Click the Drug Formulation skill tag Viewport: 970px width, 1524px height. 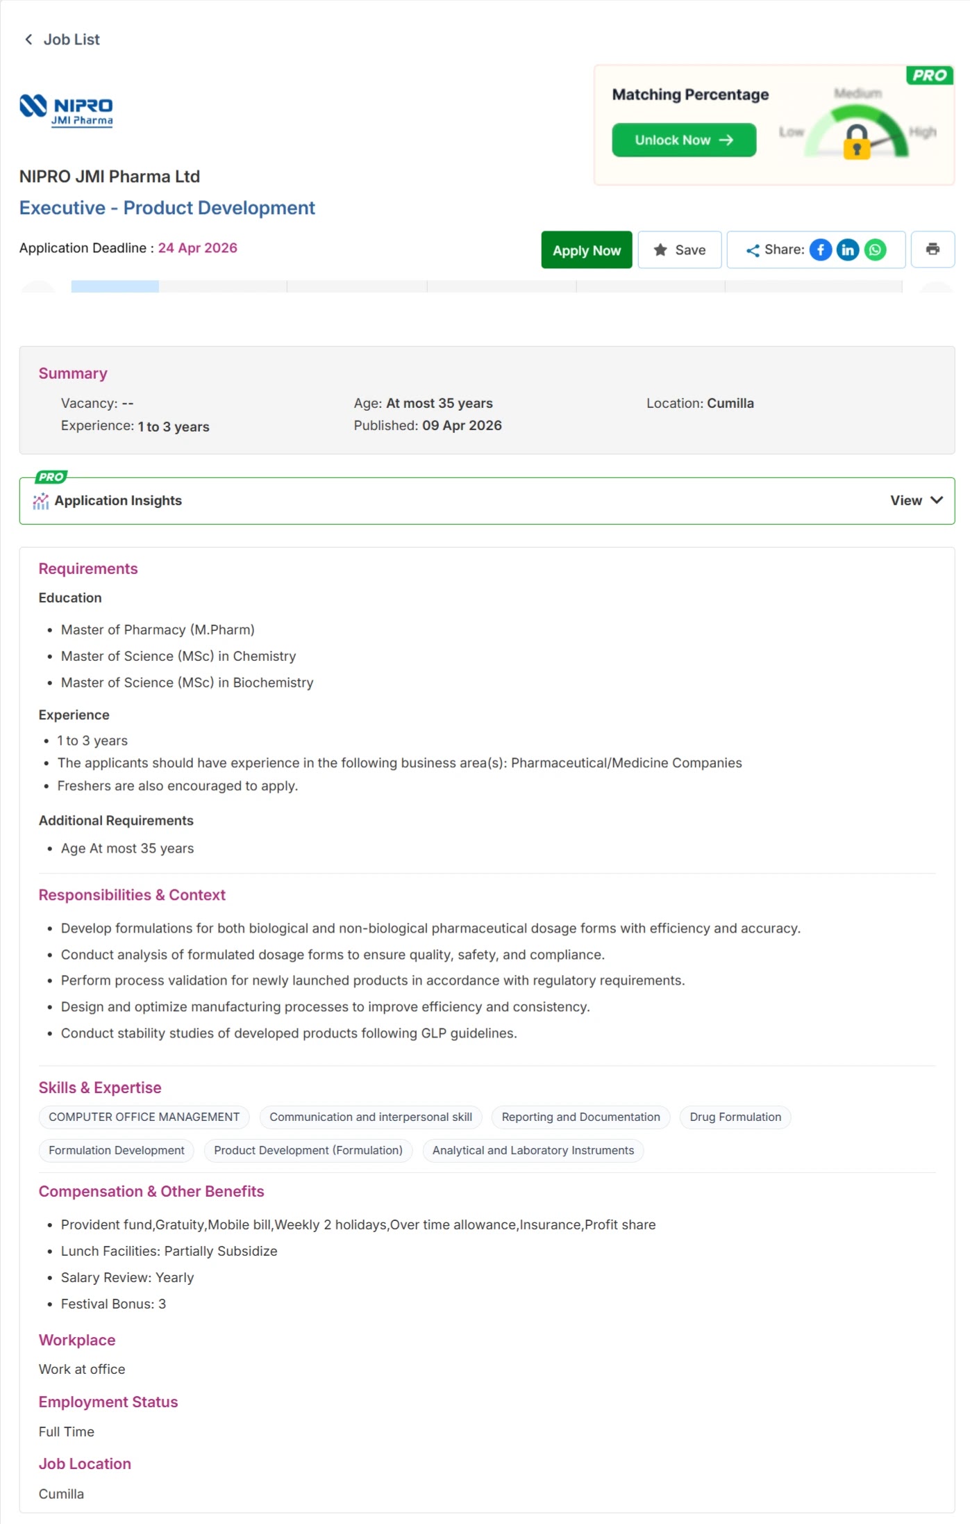click(735, 1117)
